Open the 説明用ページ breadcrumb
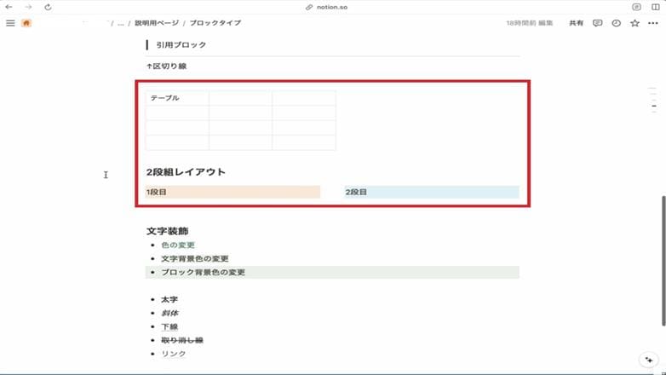This screenshot has height=375, width=666. 157,23
